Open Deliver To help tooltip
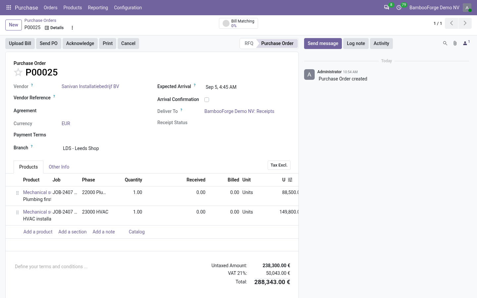The width and height of the screenshot is (477, 298). 181,110
